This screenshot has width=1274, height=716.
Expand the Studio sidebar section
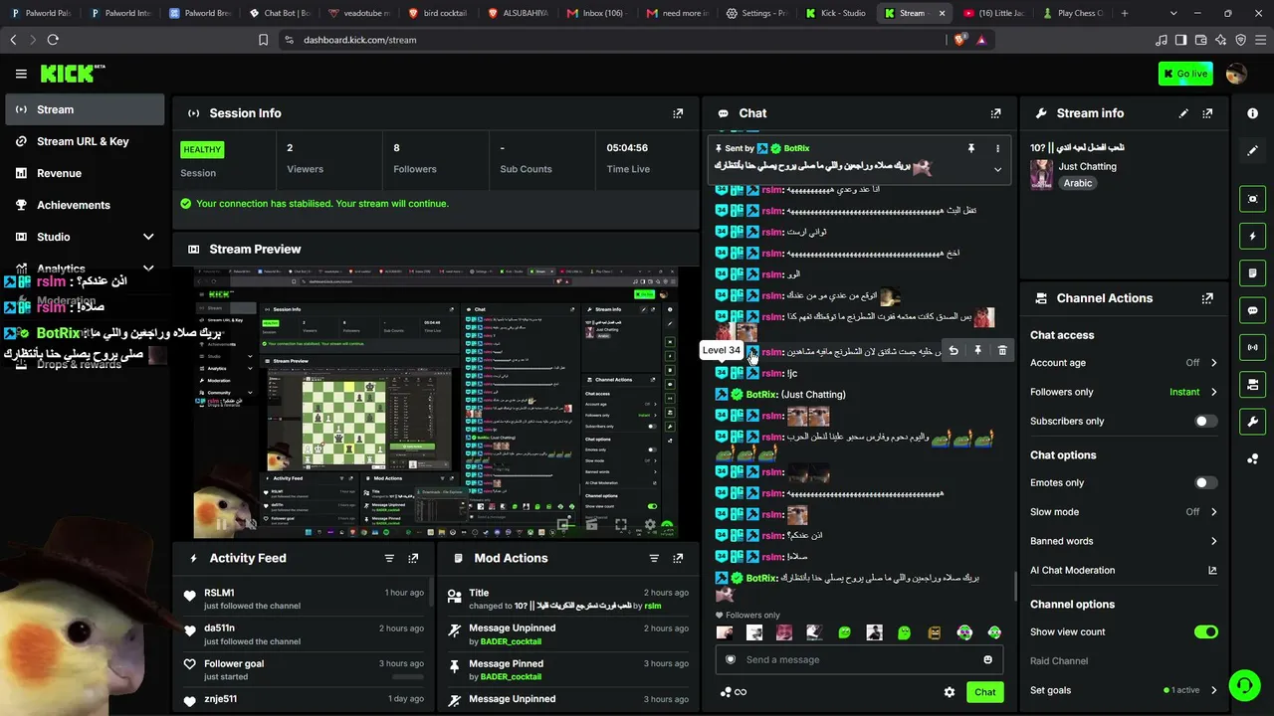148,237
